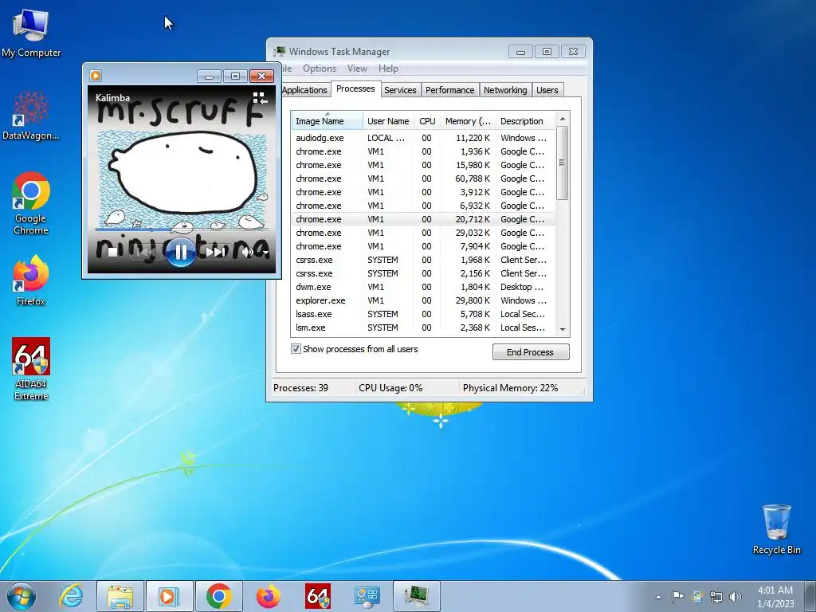Select the audiodg.exe process
The image size is (816, 612).
423,138
